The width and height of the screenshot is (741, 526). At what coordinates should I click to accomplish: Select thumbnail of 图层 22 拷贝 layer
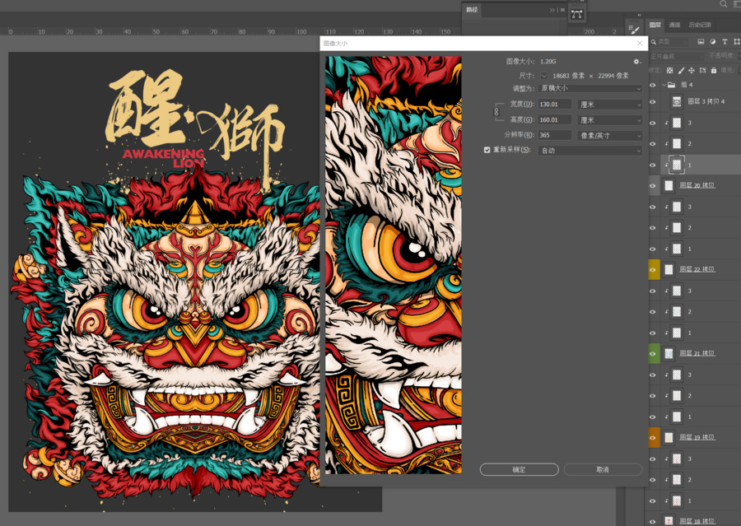669,269
